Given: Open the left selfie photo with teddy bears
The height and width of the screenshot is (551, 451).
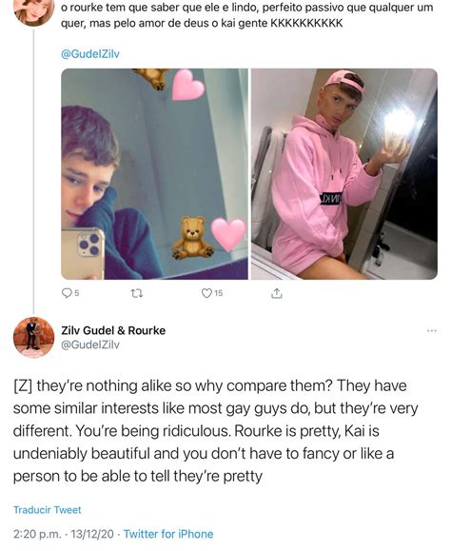Looking at the screenshot, I should click(154, 174).
